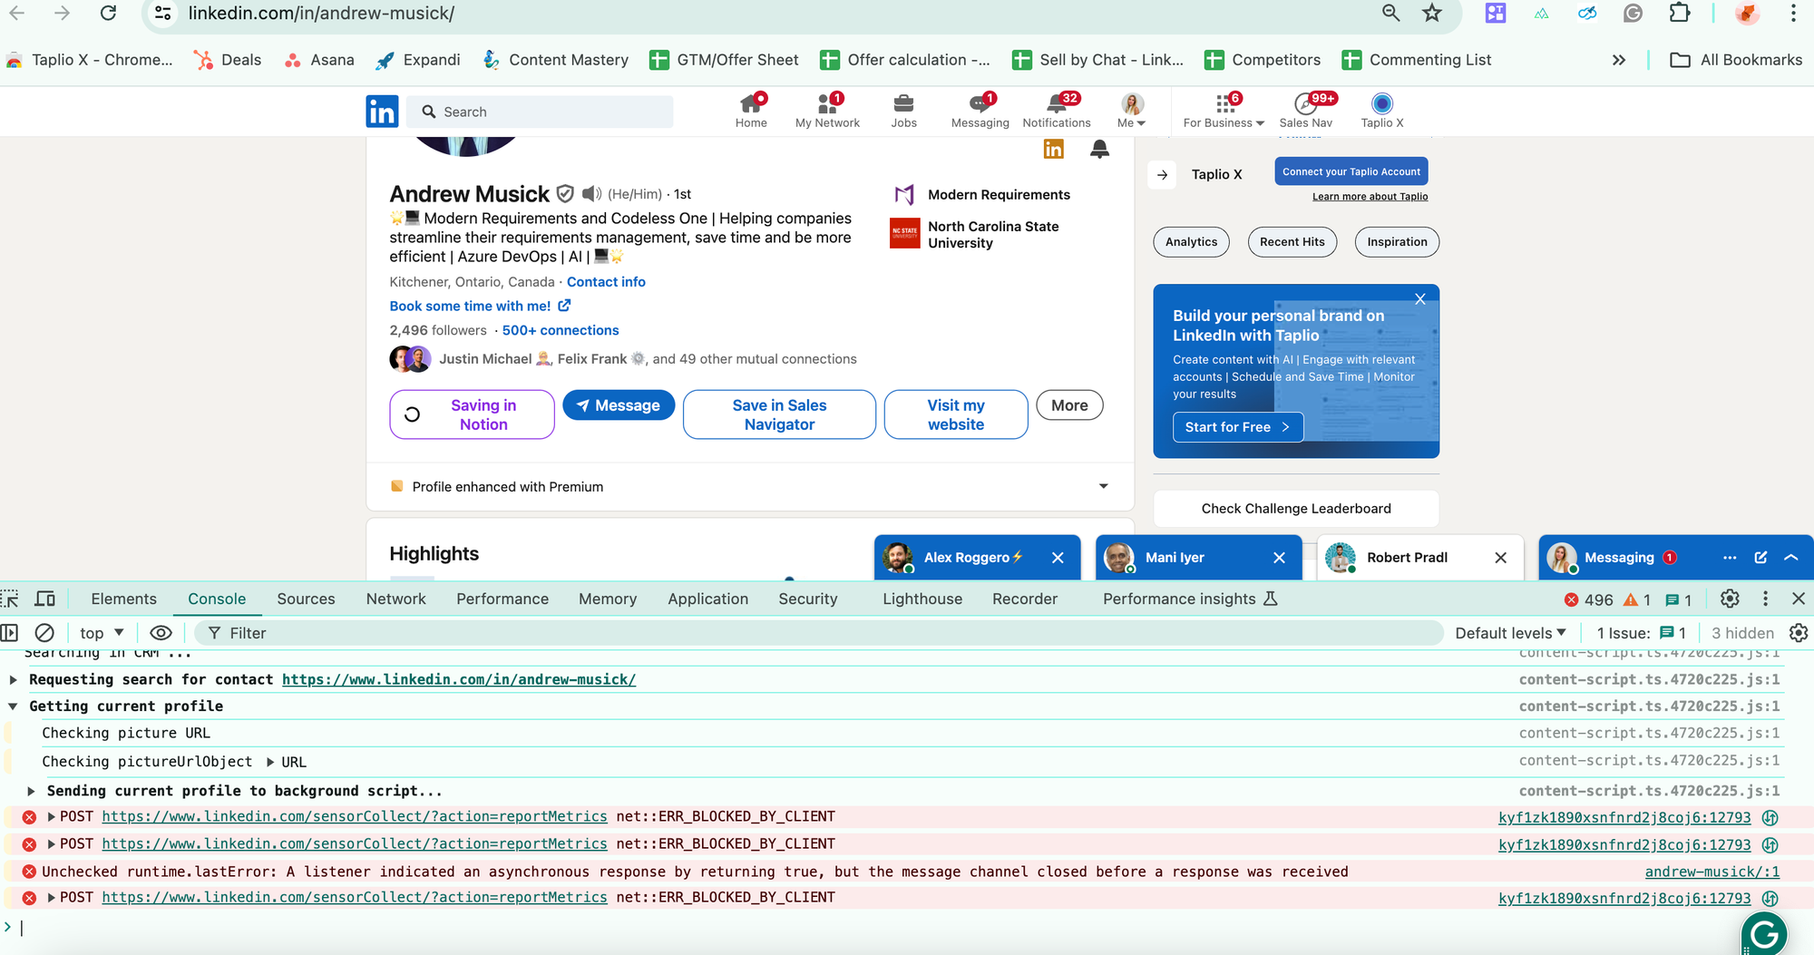Open DevTools customize three-dot menu
Viewport: 1814px width, 955px height.
pyautogui.click(x=1765, y=599)
